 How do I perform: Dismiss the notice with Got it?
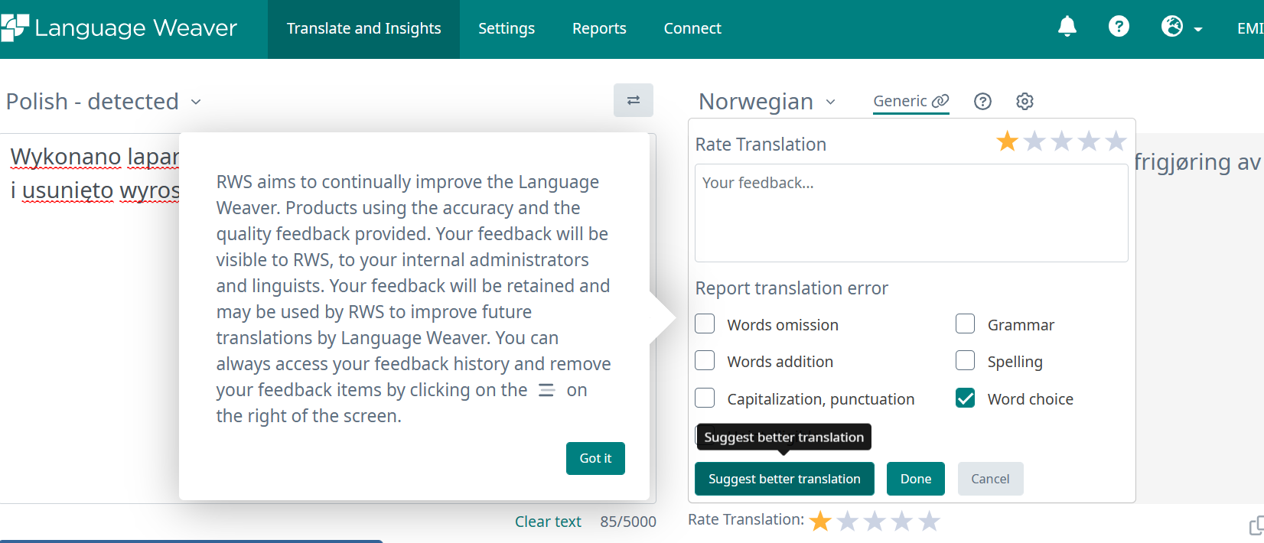[595, 458]
